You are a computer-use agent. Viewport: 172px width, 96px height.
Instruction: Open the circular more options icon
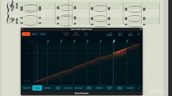[139, 34]
